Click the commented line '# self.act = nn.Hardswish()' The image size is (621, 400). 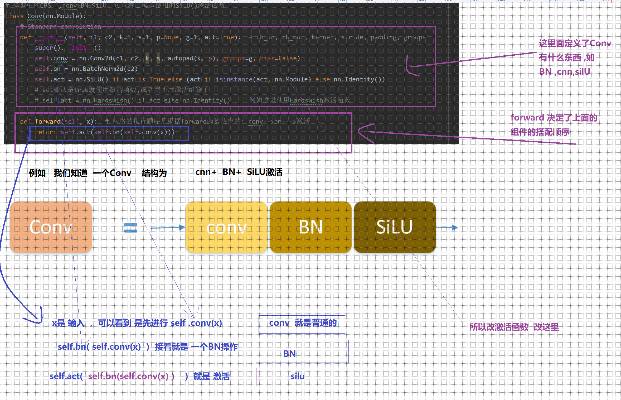tap(132, 100)
